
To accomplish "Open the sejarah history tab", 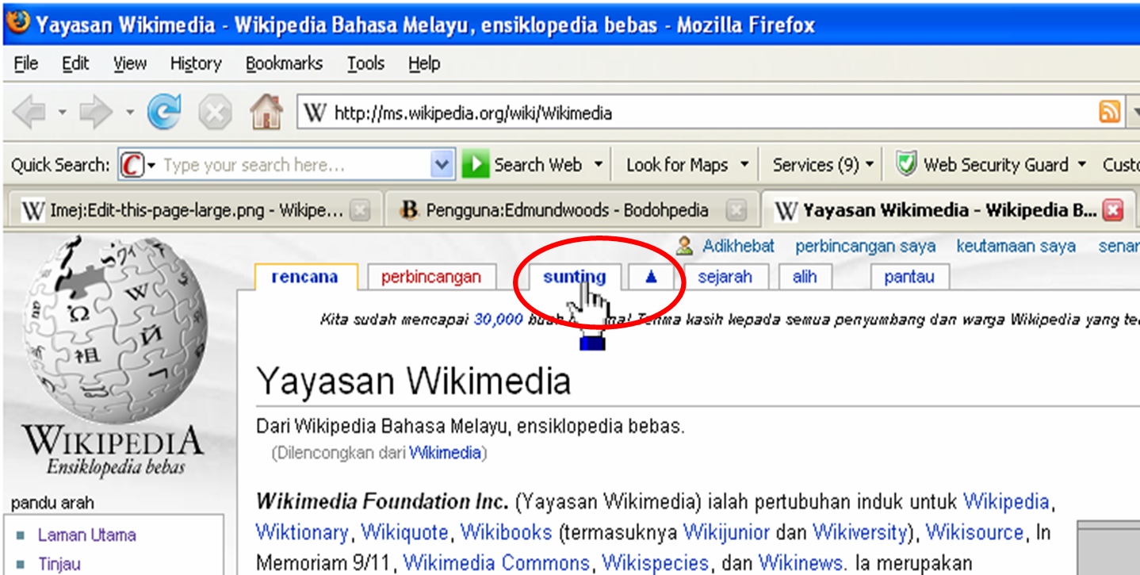I will (x=725, y=277).
